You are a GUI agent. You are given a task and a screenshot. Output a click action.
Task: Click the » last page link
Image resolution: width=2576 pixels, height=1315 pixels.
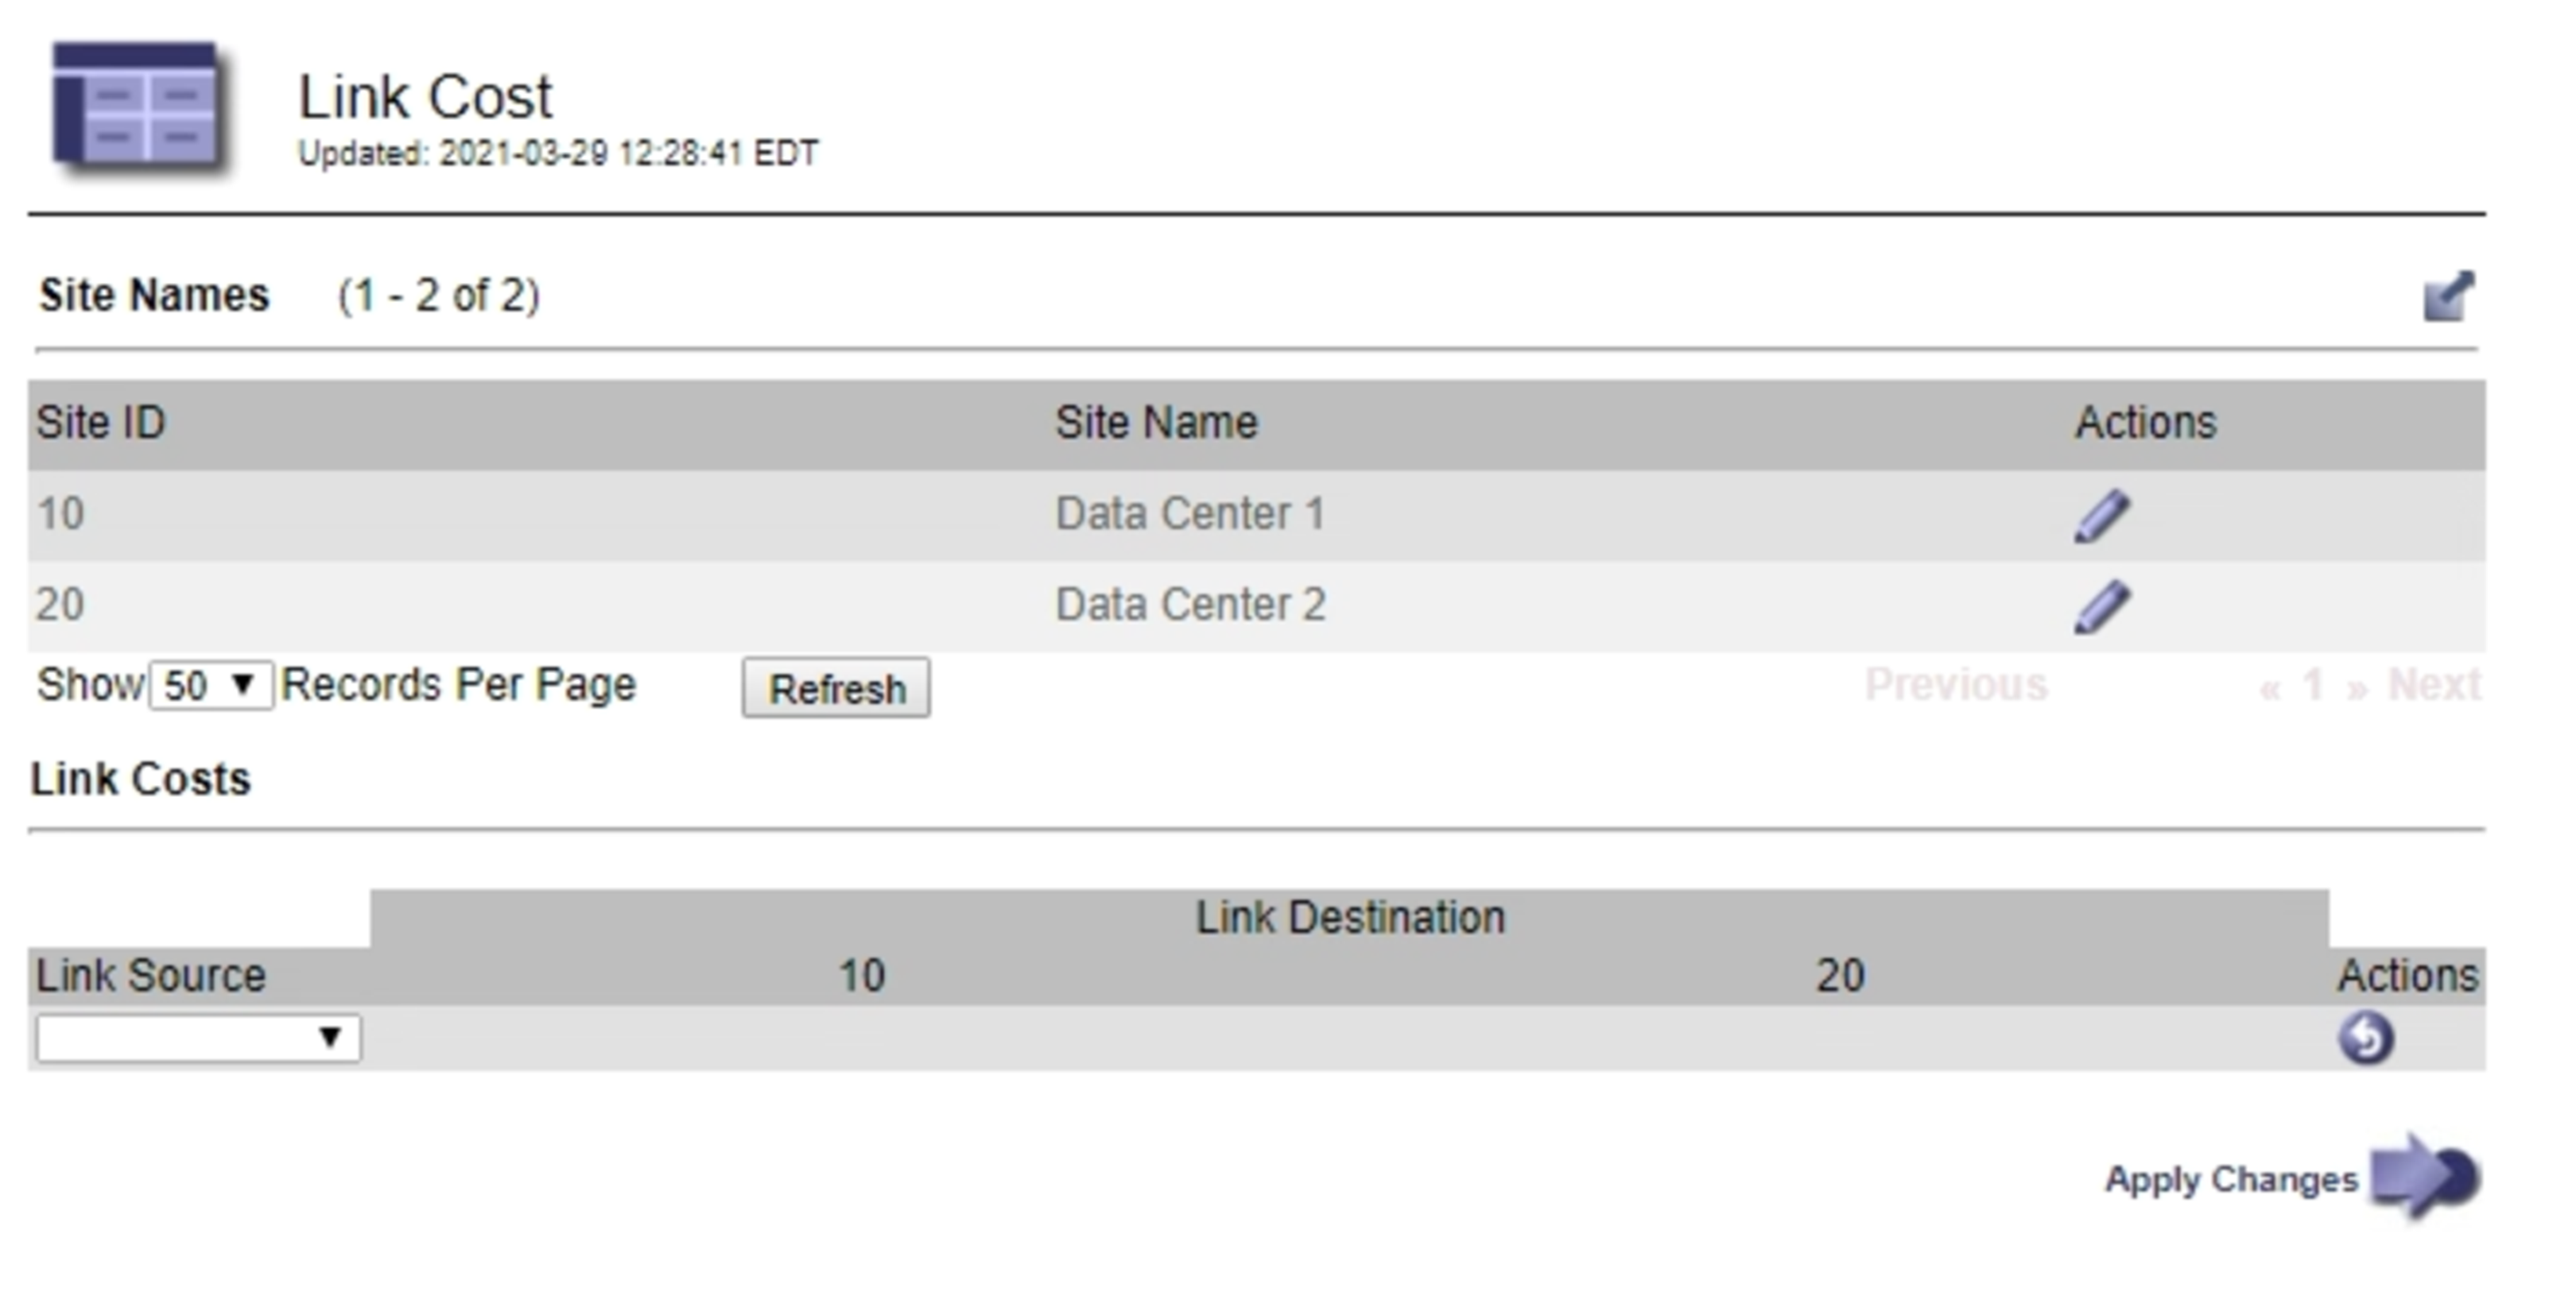point(2357,687)
